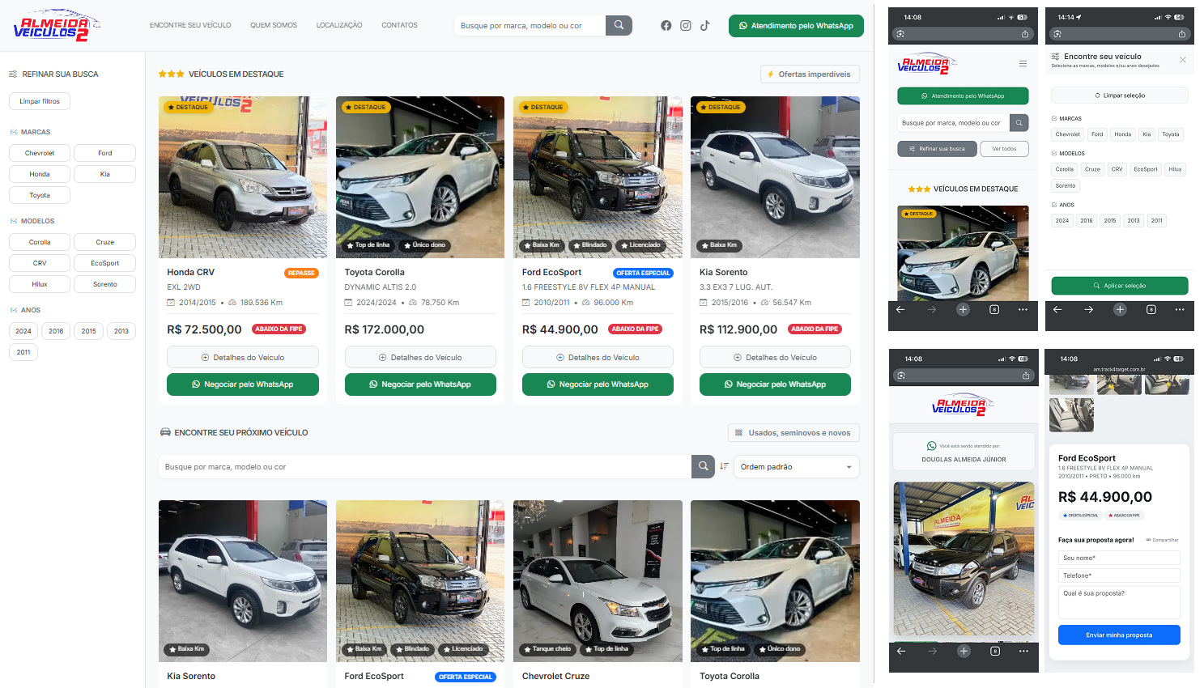Open the hamburger menu in mobile preview
1204x688 pixels.
coord(1023,63)
